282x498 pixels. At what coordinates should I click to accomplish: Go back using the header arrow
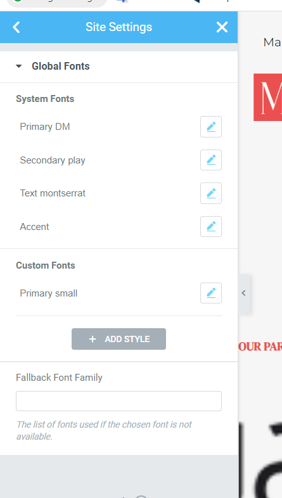coord(16,27)
